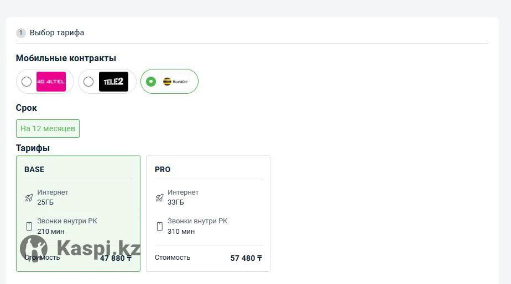The width and height of the screenshot is (511, 284).
Task: Click the 310 мин calls value in PRO
Action: (181, 232)
